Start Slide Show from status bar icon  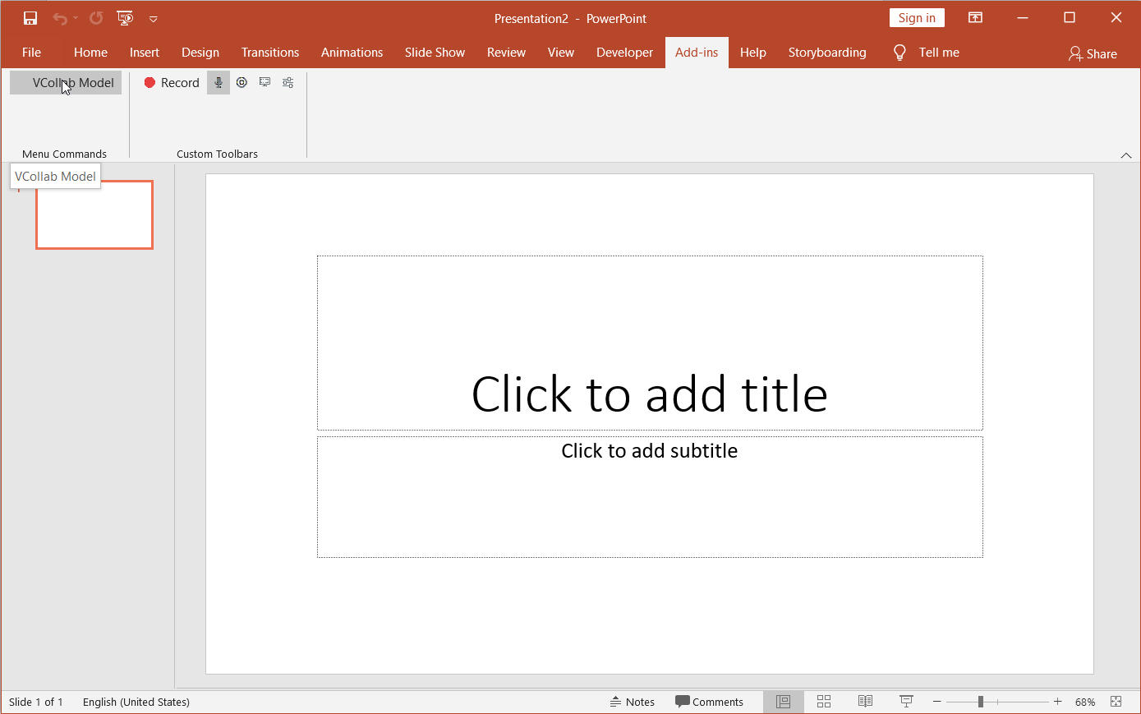click(906, 702)
